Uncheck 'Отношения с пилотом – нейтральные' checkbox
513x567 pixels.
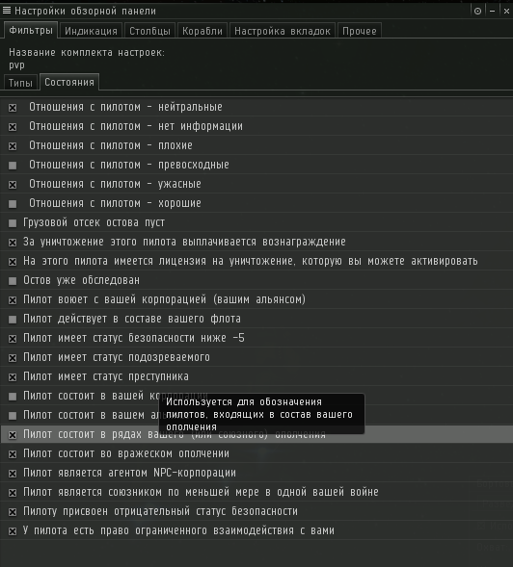click(x=13, y=108)
